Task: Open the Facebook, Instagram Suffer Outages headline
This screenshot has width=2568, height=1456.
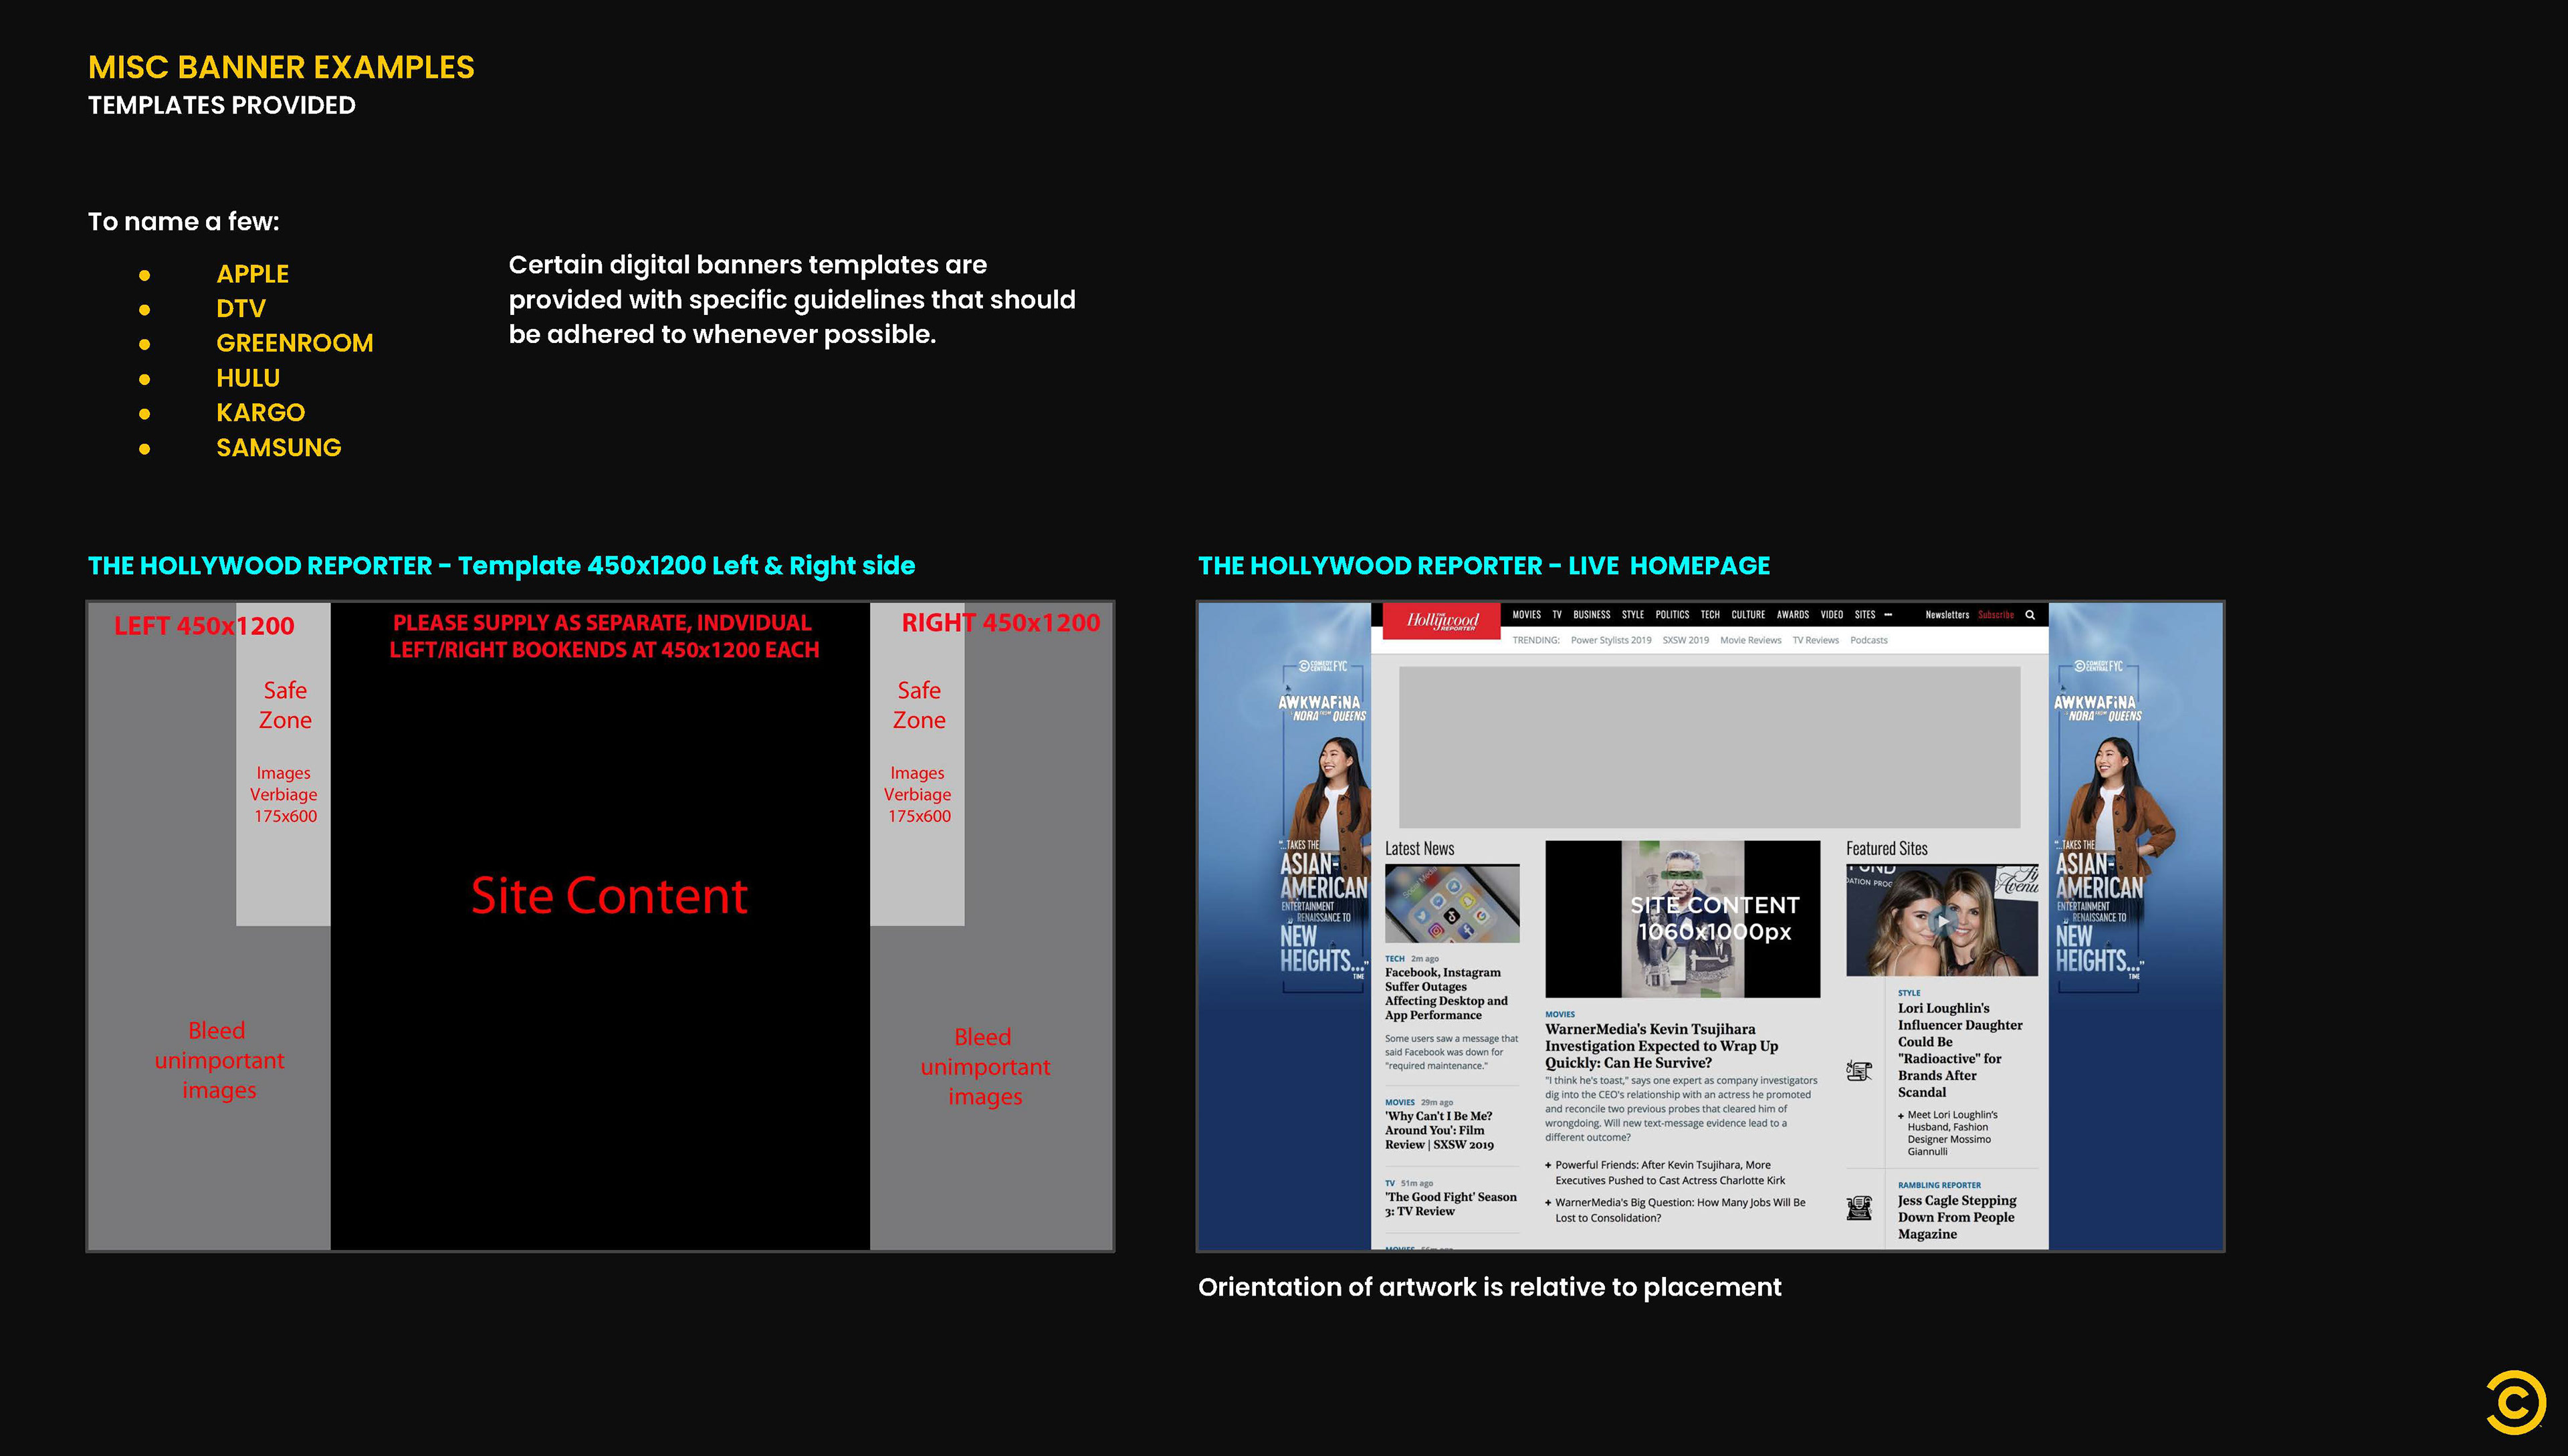Action: click(1446, 993)
